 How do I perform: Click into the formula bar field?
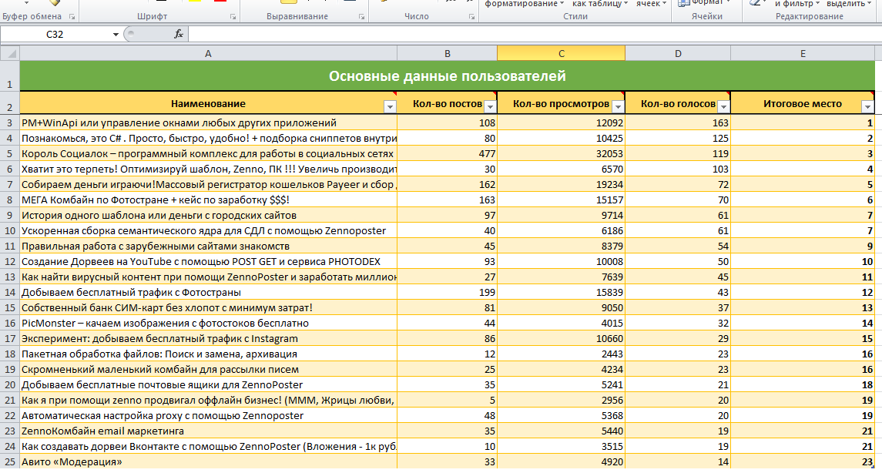tap(535, 35)
